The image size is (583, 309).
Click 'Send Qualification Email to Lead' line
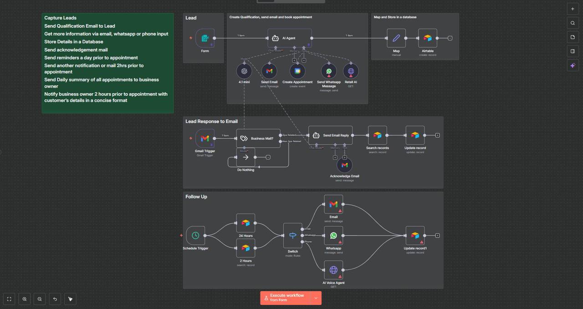(80, 26)
